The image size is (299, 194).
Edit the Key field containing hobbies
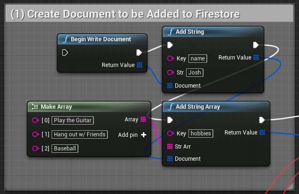(x=201, y=134)
